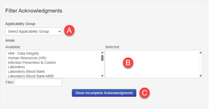The width and height of the screenshot is (209, 109).
Task: Click the Available list scrollbar thumb
Action: (x=102, y=58)
